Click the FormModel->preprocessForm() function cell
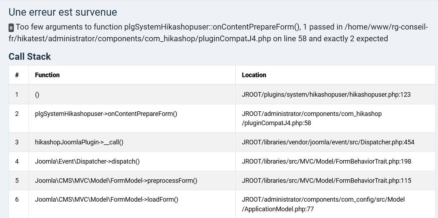 (x=116, y=181)
